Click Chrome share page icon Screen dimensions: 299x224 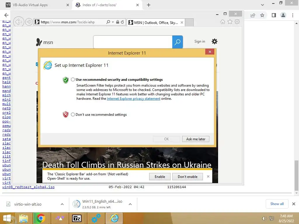tap(253, 15)
